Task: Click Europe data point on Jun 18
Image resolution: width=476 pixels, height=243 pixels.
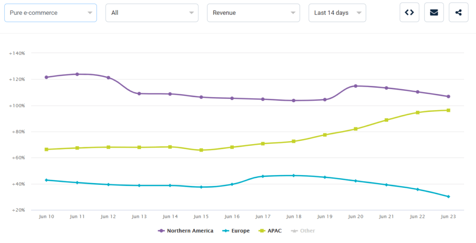Action: (x=293, y=176)
